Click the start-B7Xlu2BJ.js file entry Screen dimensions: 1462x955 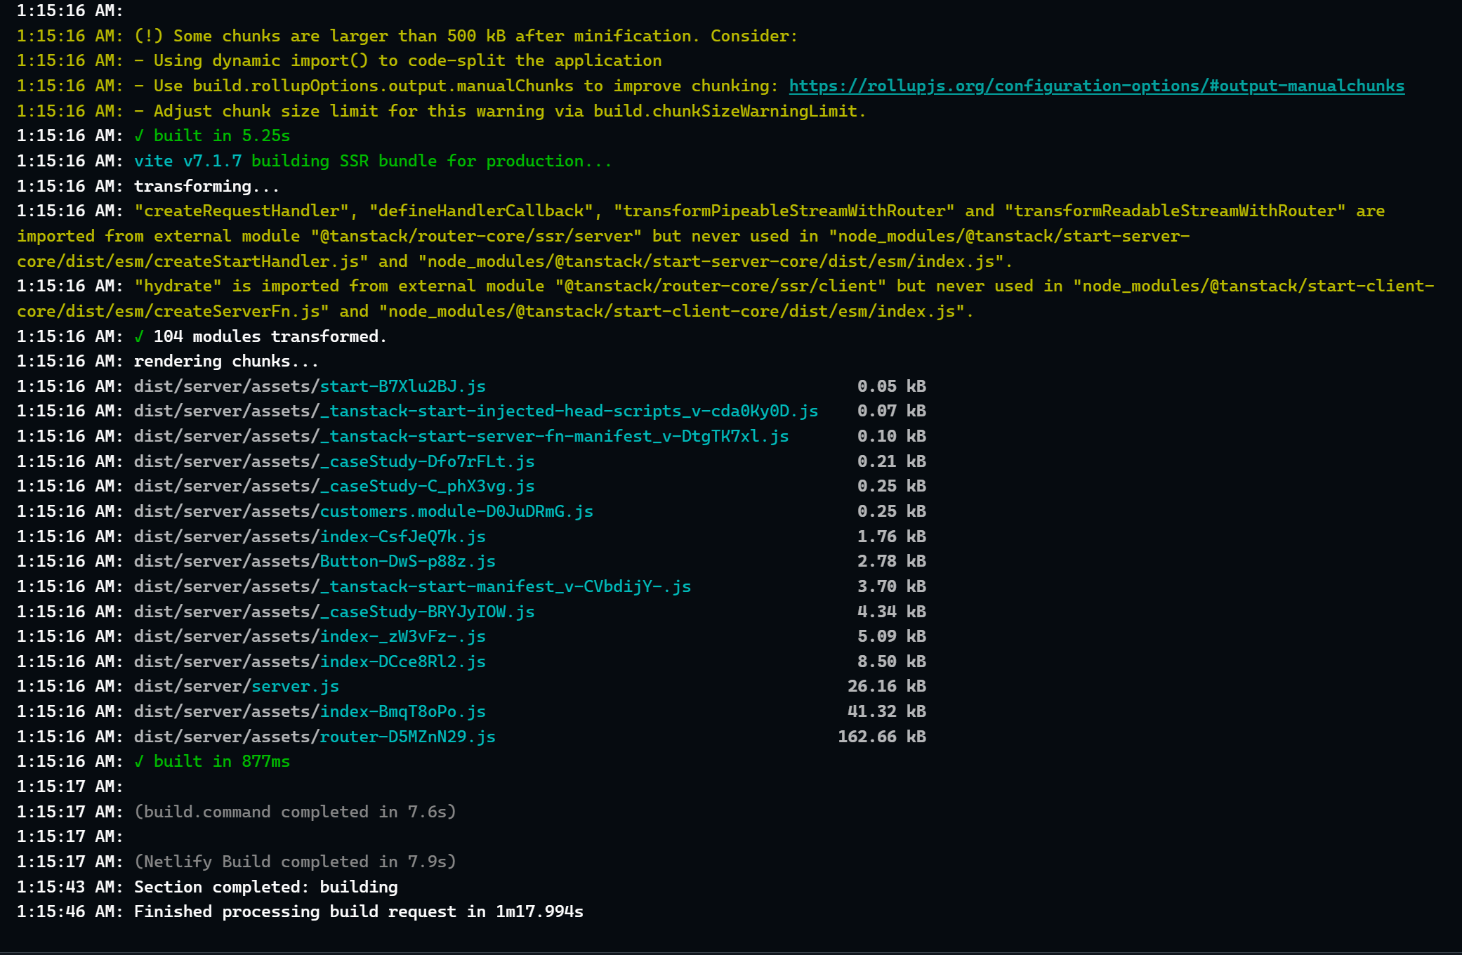402,386
